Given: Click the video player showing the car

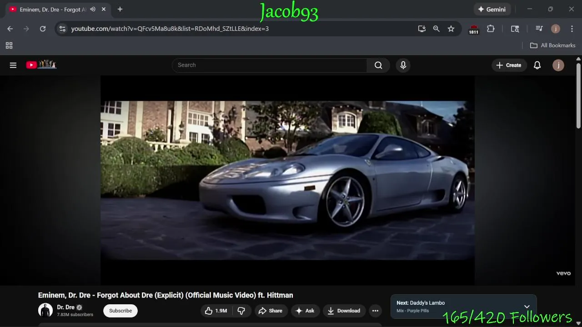Looking at the screenshot, I should [x=287, y=180].
